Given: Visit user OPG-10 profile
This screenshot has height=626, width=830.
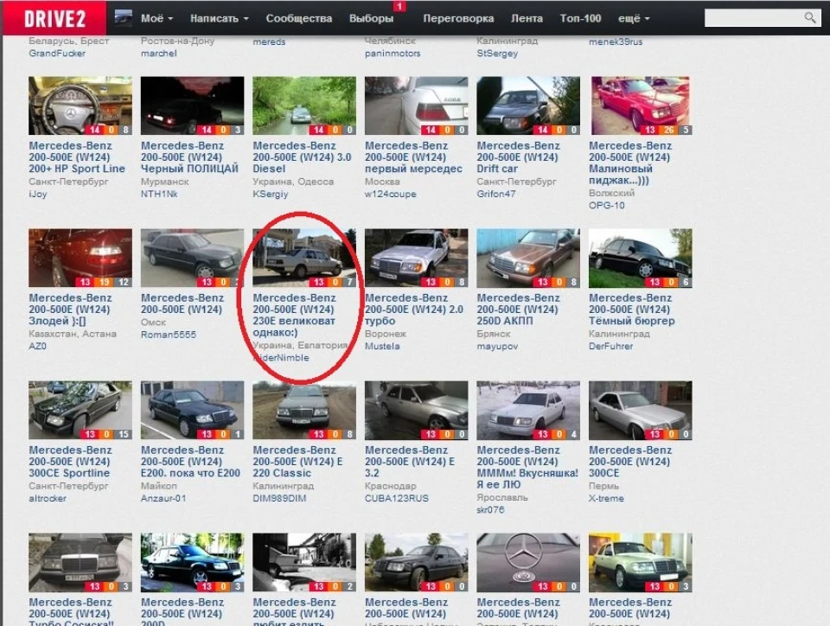Looking at the screenshot, I should point(607,206).
